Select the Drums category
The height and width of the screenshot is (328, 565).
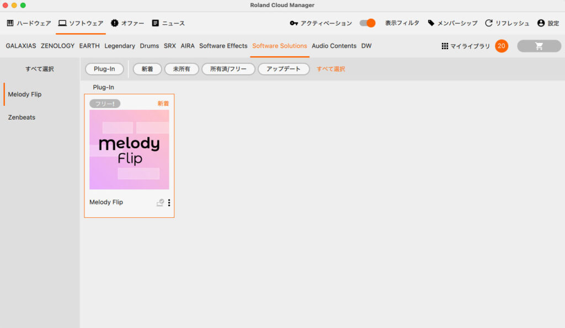tap(150, 46)
